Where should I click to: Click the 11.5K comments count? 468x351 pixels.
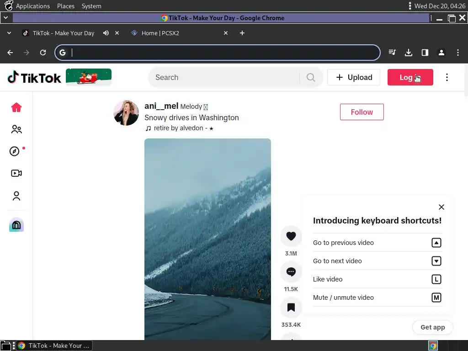(291, 289)
